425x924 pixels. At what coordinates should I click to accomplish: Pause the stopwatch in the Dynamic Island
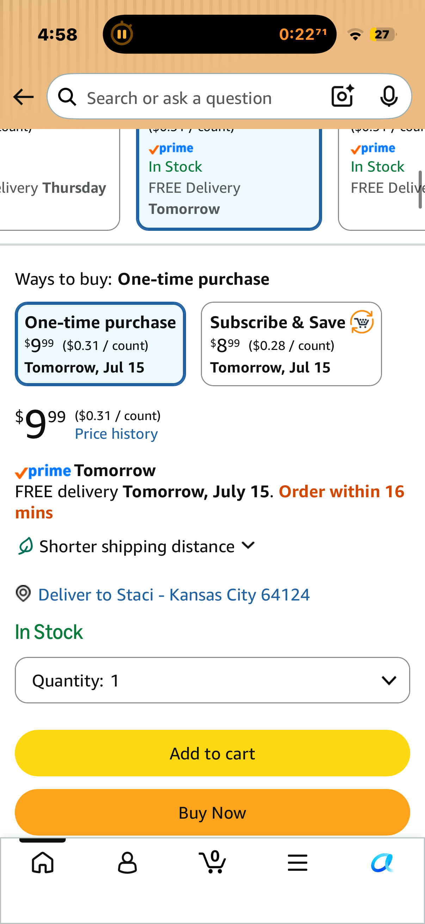(122, 35)
